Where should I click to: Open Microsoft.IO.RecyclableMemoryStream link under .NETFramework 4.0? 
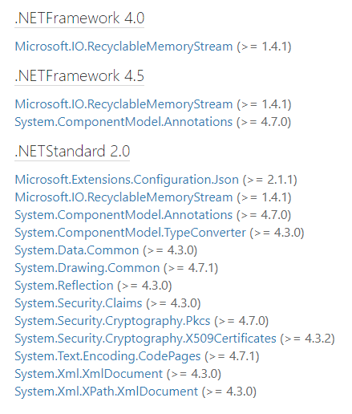click(123, 47)
